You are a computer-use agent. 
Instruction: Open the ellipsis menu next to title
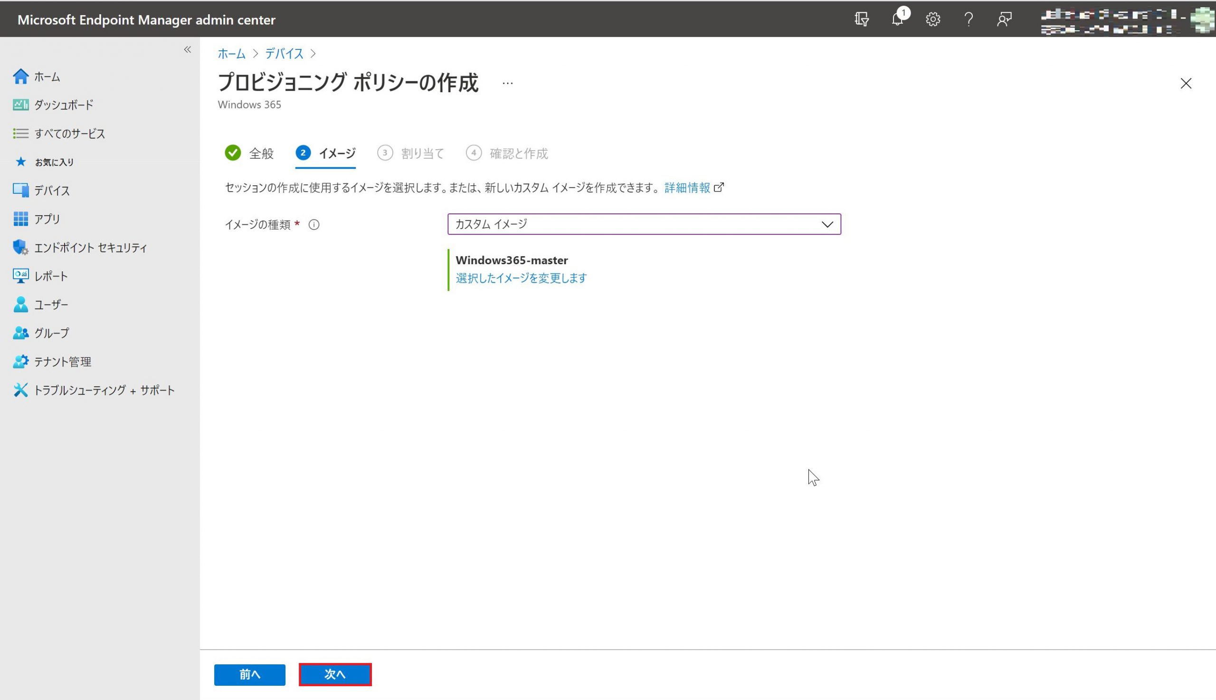pos(507,83)
